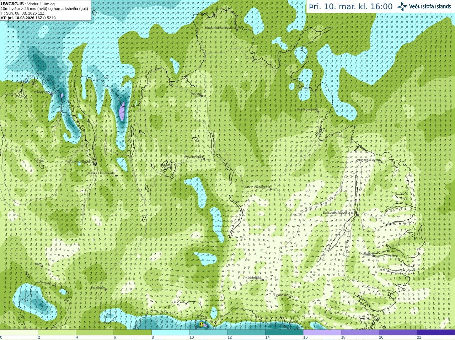Screen dimensions: 455x340
Task: Select the 2–4 m/s legend color swatch
Action: point(57,333)
